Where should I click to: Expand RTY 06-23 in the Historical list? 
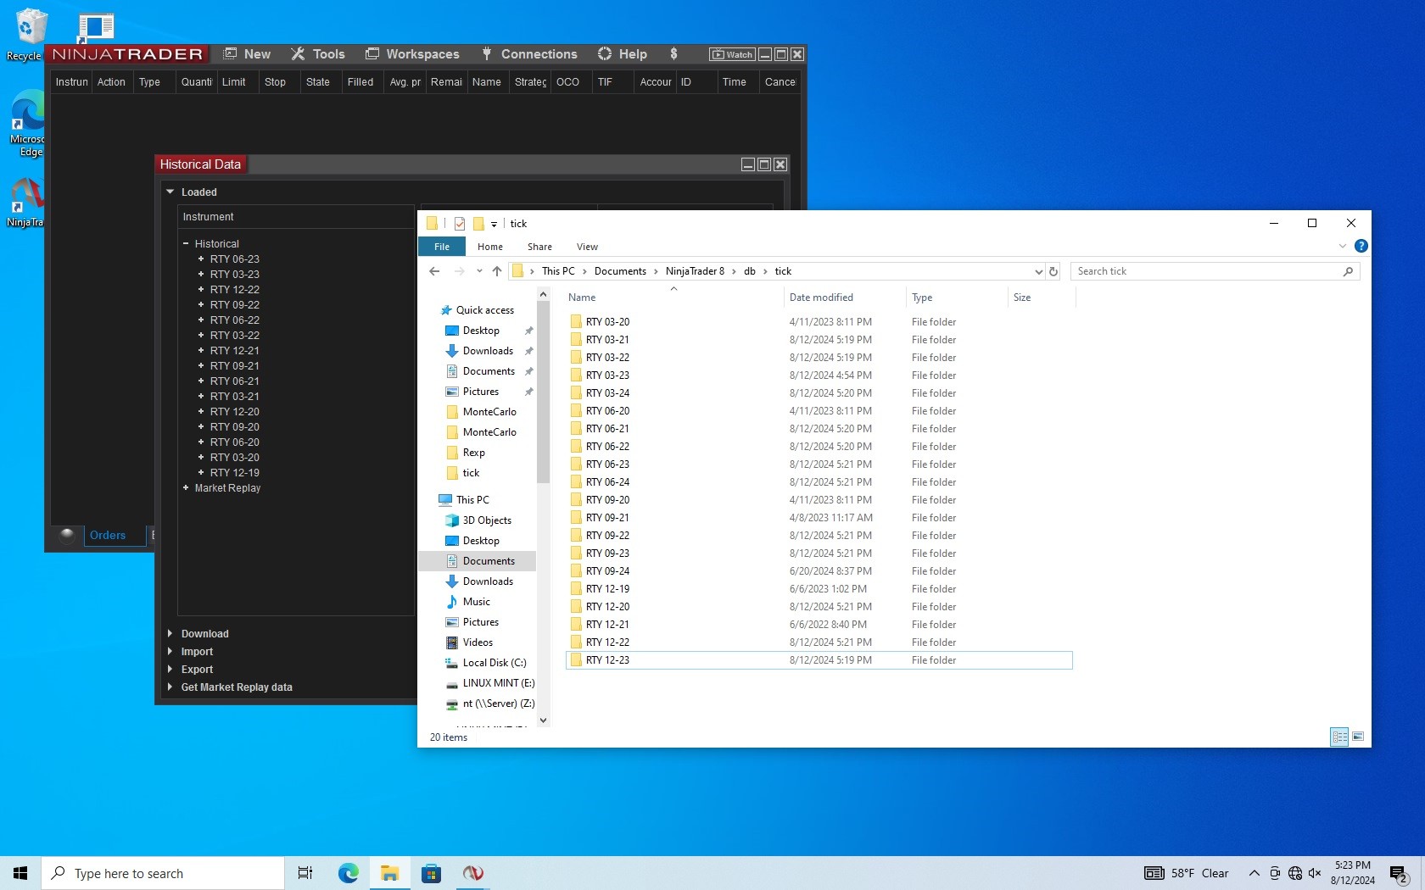click(x=201, y=259)
